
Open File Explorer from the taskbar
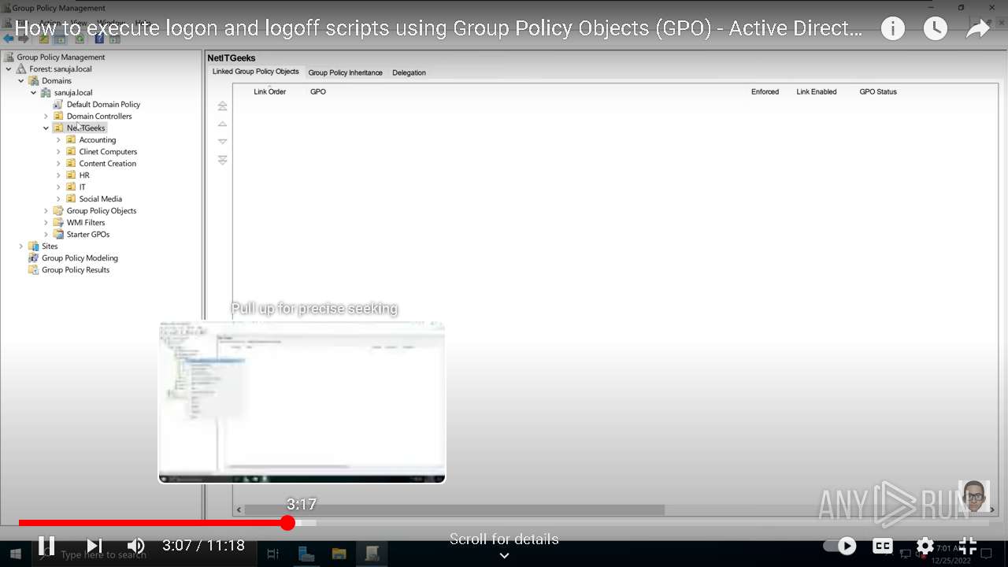point(339,554)
